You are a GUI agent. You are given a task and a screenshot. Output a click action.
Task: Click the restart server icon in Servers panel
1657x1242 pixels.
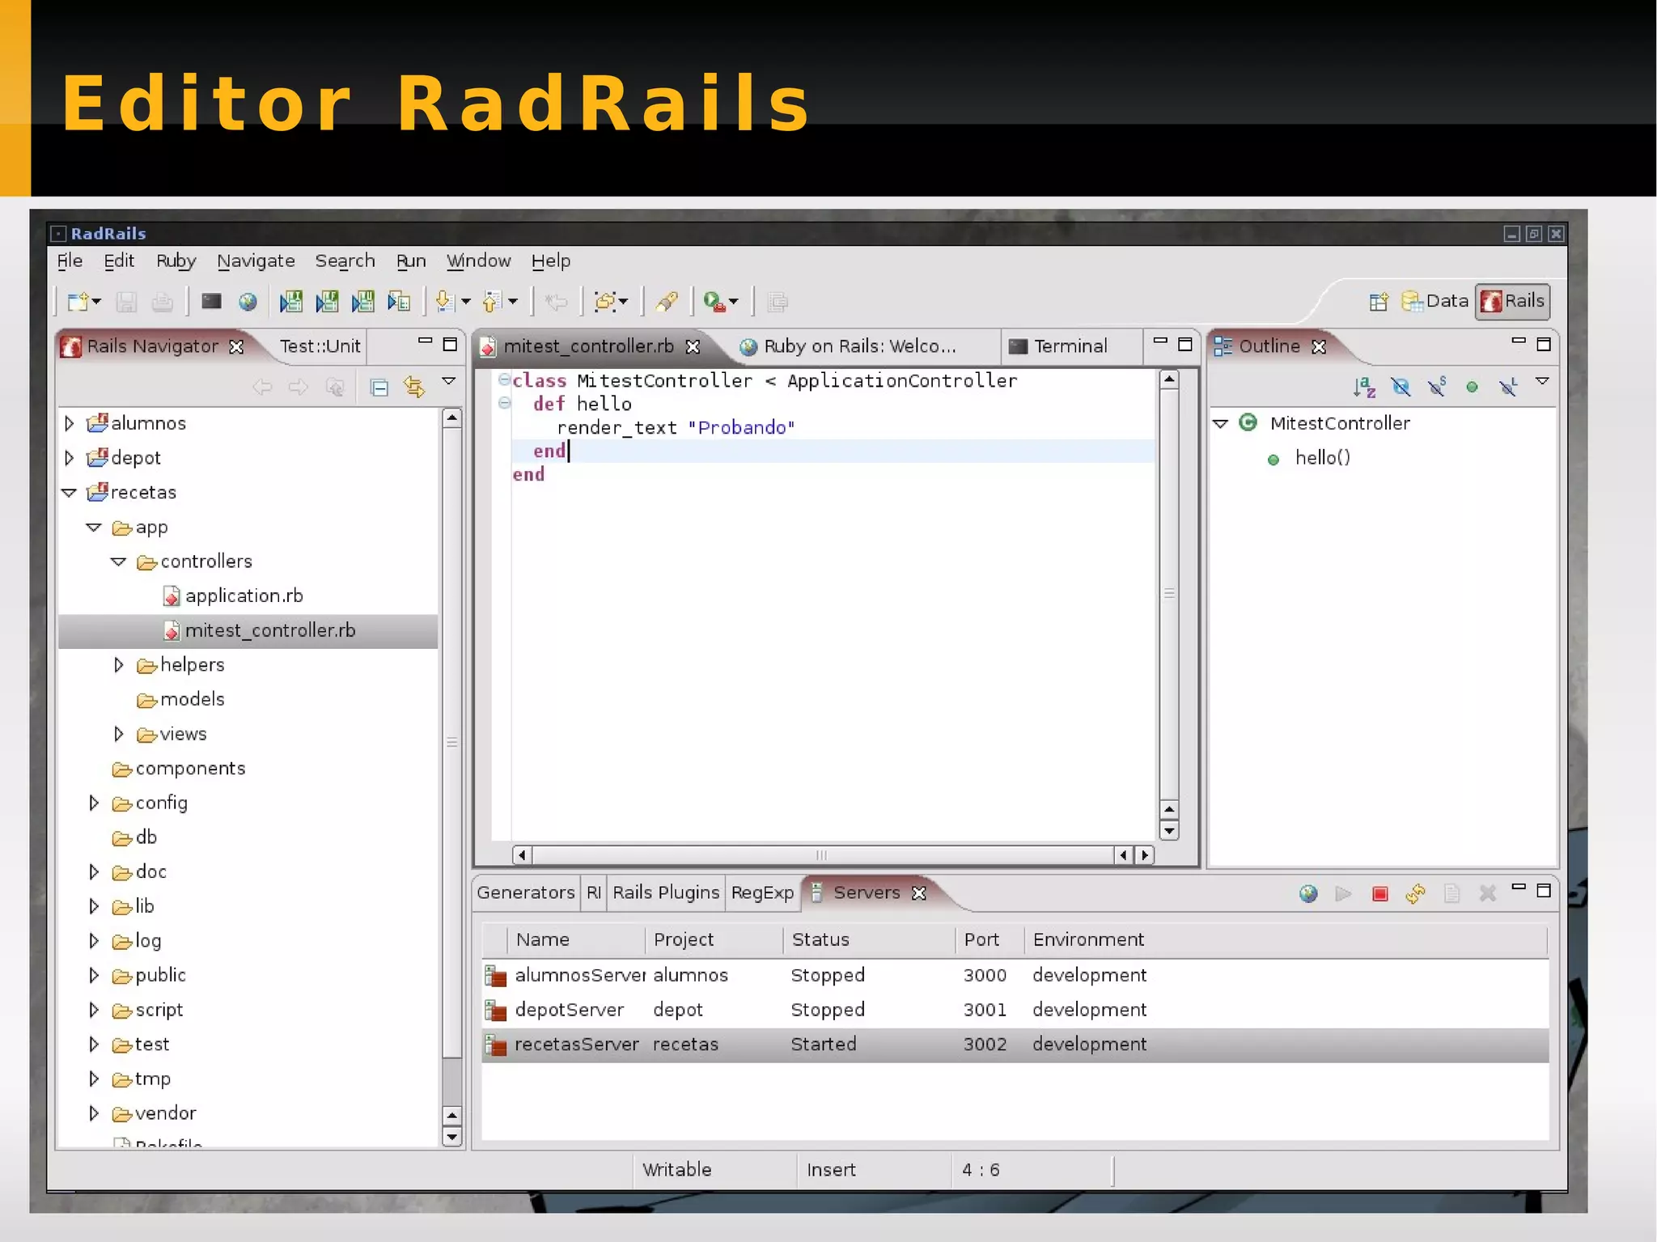[x=1415, y=893]
